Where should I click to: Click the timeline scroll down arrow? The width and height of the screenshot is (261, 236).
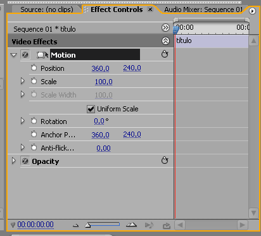pyautogui.click(x=253, y=213)
